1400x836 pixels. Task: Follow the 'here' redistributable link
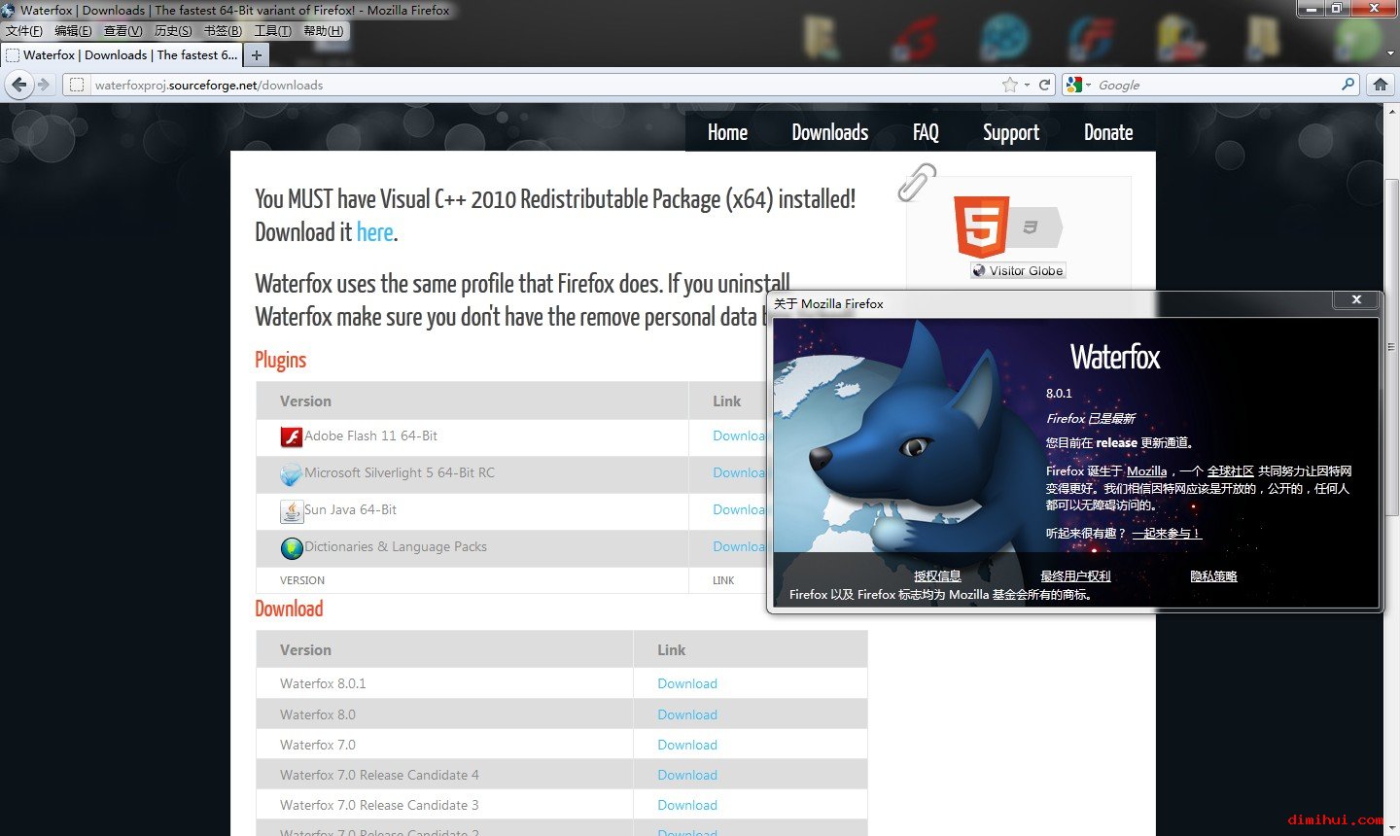pos(374,232)
